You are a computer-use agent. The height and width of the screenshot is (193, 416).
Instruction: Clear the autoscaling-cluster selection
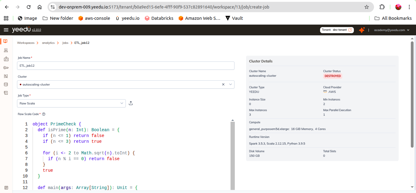pyautogui.click(x=223, y=84)
